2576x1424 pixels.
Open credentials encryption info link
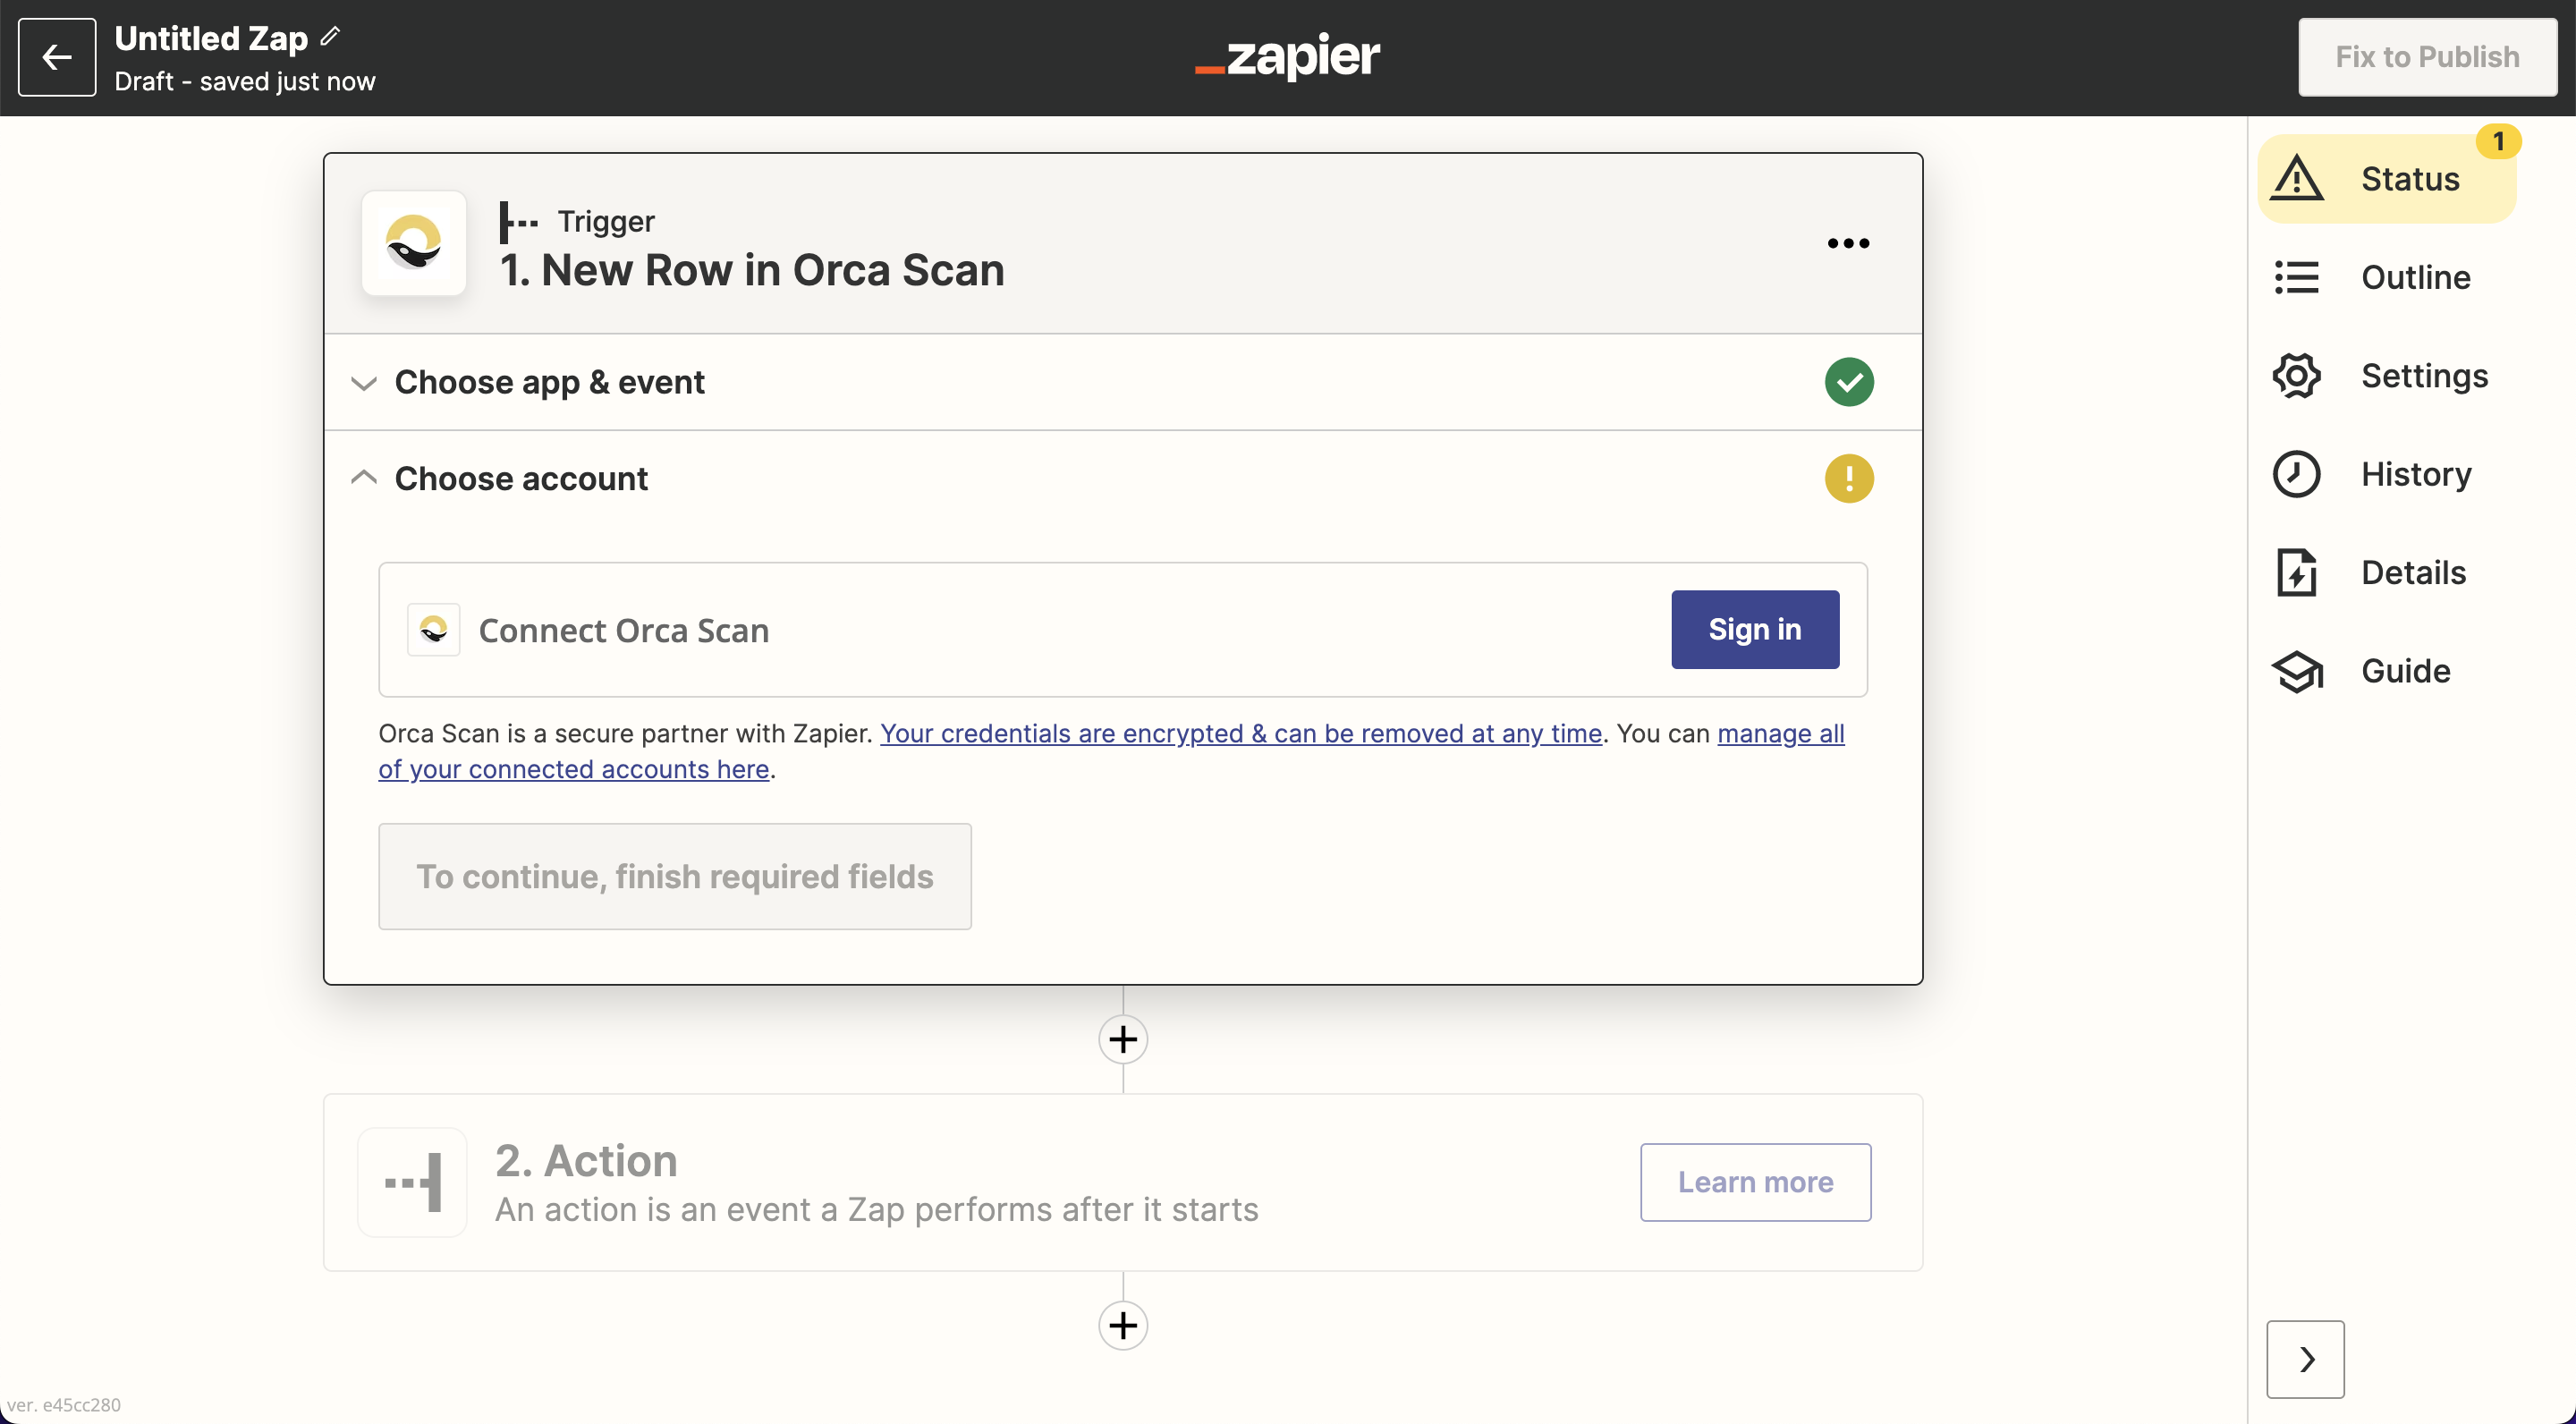pos(1241,733)
